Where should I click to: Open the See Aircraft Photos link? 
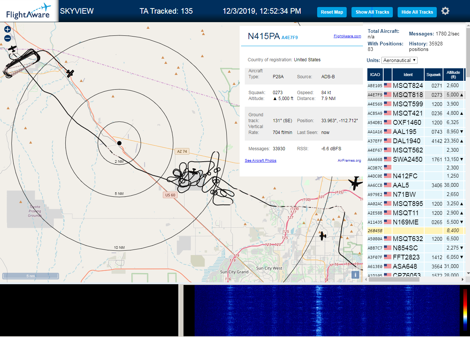coord(260,160)
